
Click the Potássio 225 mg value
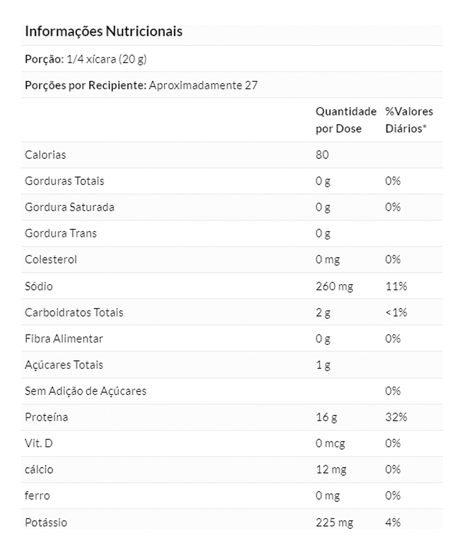[335, 522]
